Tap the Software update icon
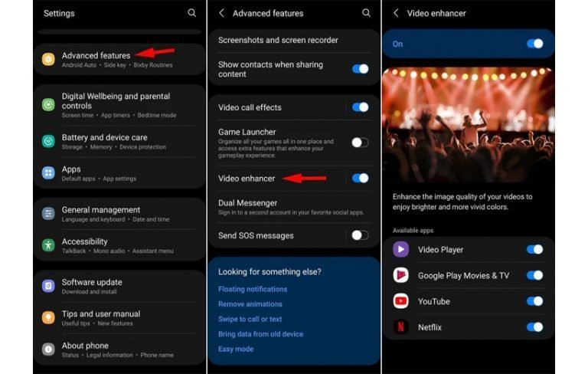Image resolution: width=588 pixels, height=374 pixels. (x=48, y=286)
